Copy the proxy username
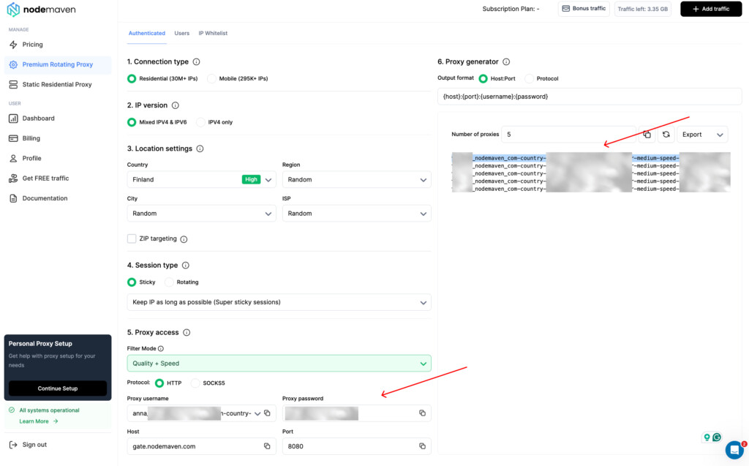 [268, 413]
